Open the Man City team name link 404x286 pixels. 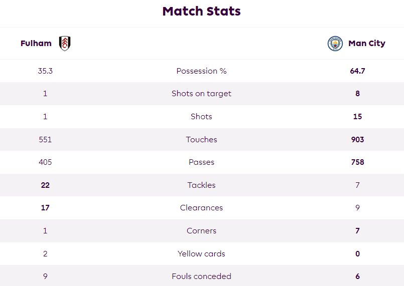coord(367,43)
